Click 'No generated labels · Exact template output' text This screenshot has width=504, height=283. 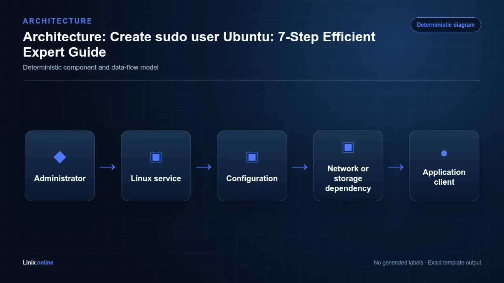[427, 263]
